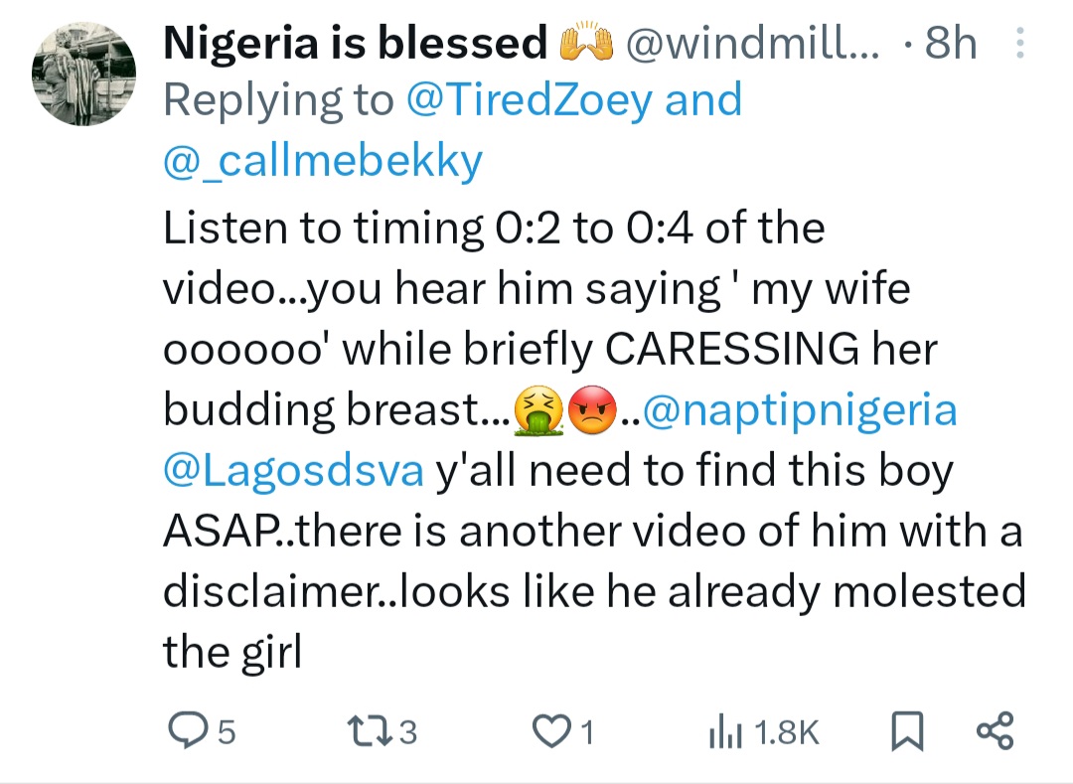
Task: Click the reply speech bubble icon
Action: pyautogui.click(x=184, y=731)
